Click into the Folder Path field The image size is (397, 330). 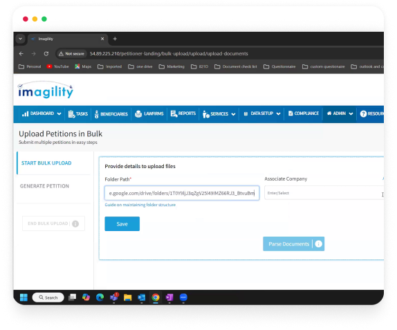pos(182,193)
